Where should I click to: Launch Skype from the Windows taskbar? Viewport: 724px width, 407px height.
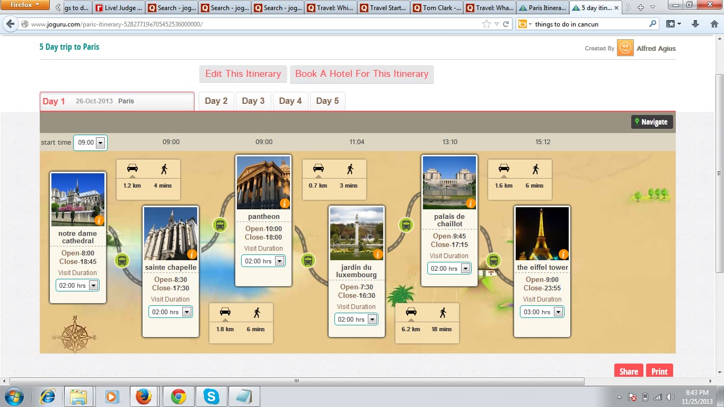point(211,396)
